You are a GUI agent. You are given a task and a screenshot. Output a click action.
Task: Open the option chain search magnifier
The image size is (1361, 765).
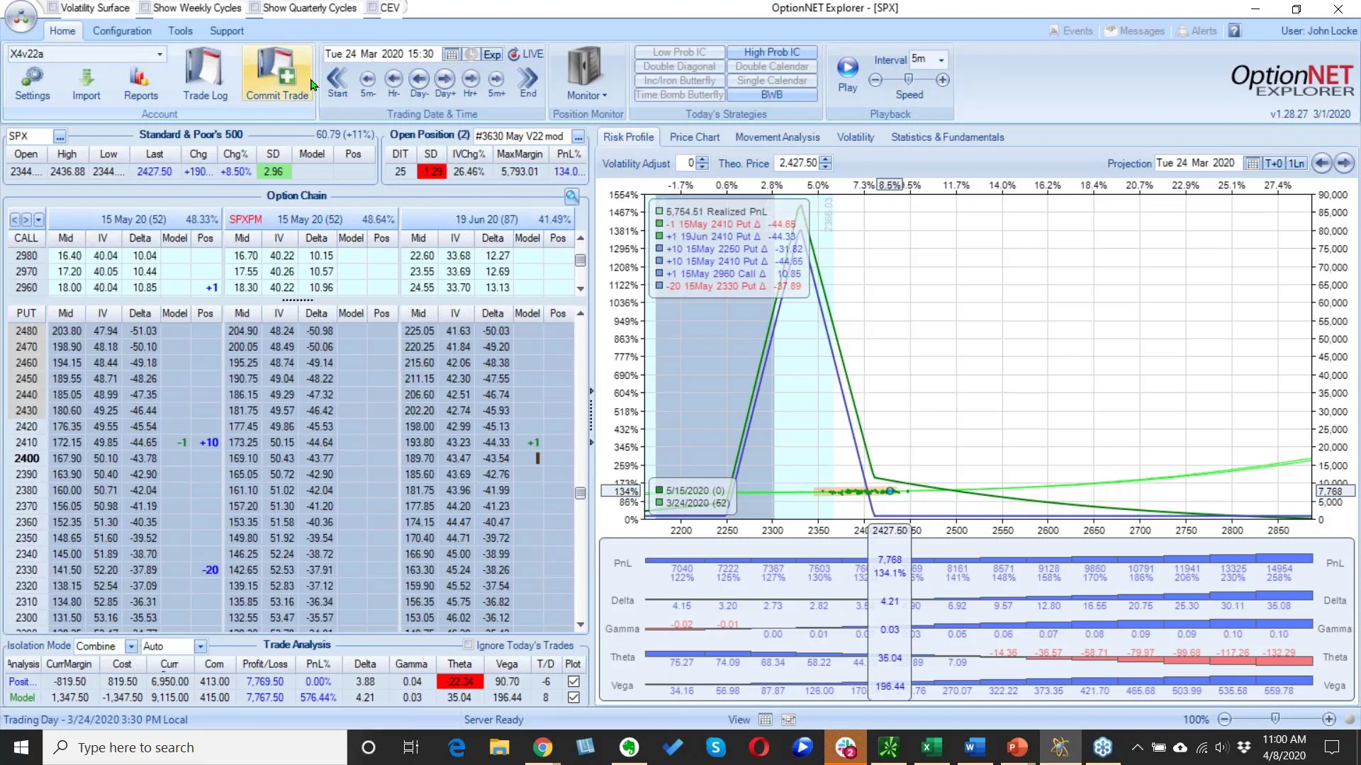pos(572,196)
